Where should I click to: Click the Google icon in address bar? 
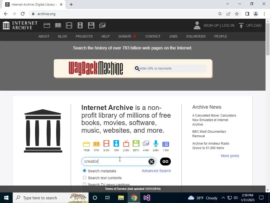pos(220,14)
